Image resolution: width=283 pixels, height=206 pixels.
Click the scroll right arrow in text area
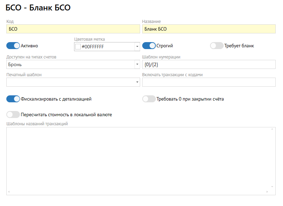coord(267,192)
